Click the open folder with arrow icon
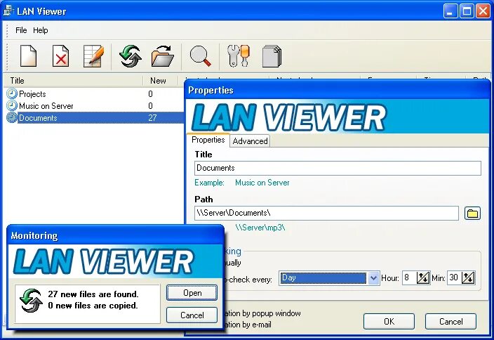 point(162,55)
